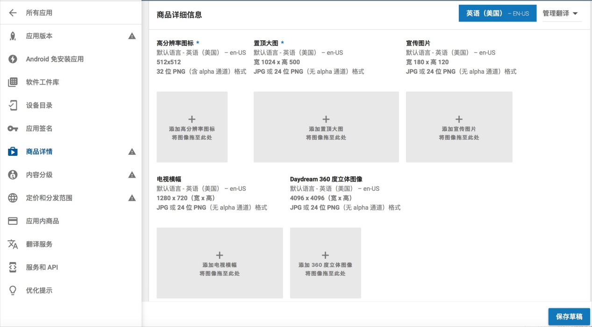This screenshot has height=327, width=592.
Task: Click the lightning icon for Android 免安装应用
Action: [13, 59]
